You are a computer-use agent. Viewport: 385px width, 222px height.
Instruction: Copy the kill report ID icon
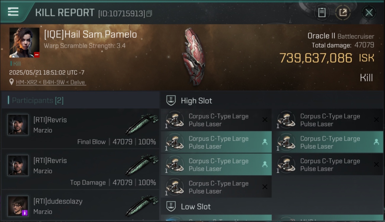point(149,13)
